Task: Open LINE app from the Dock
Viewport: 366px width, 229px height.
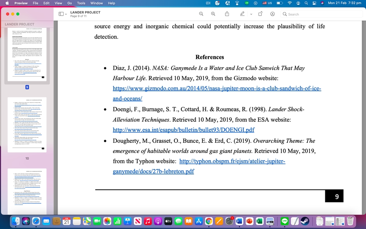Action: point(284,221)
